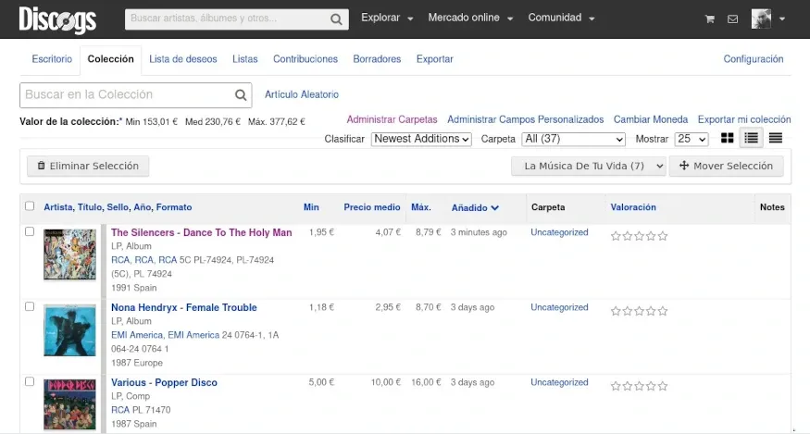
Task: Open Various - Popper Disco release
Action: (x=164, y=383)
